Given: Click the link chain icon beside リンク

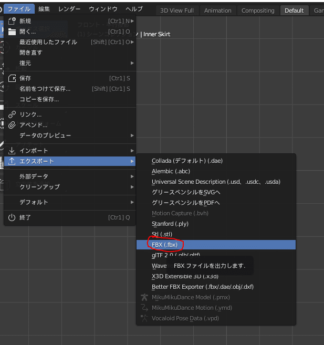Looking at the screenshot, I should 12,114.
